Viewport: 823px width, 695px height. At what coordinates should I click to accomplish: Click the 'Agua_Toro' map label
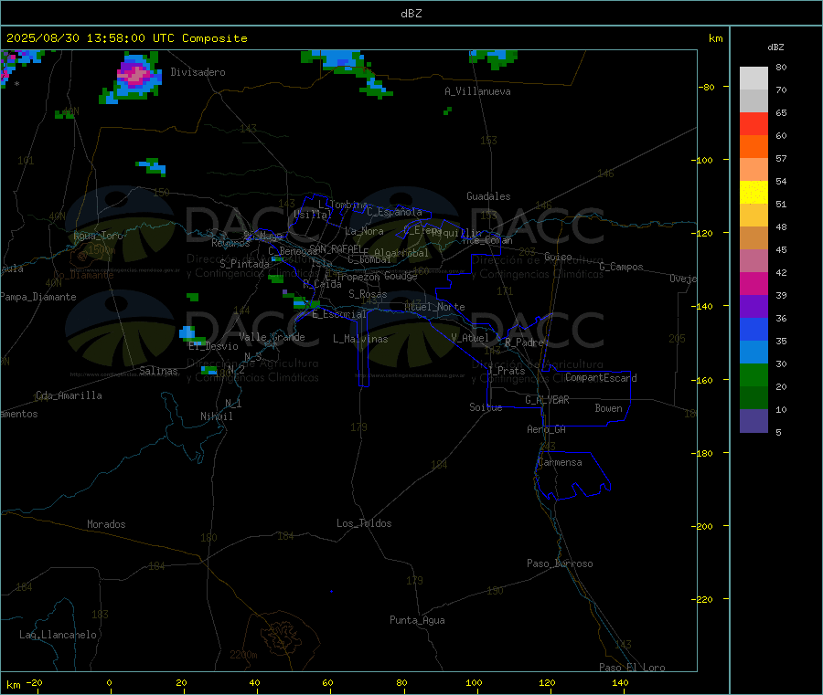(98, 237)
